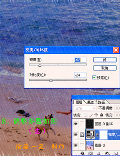Click mask link icon on brightness layer
Image resolution: width=120 pixels, height=156 pixels.
tap(97, 135)
